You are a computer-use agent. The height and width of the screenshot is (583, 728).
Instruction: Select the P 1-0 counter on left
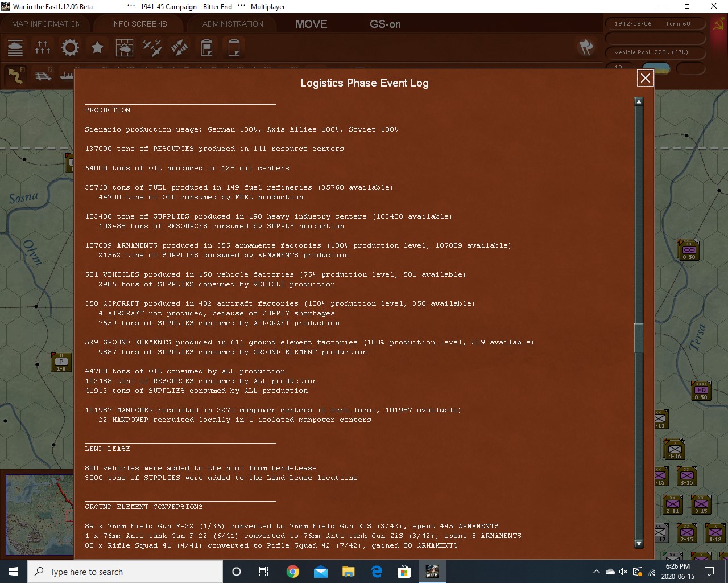[x=61, y=362]
